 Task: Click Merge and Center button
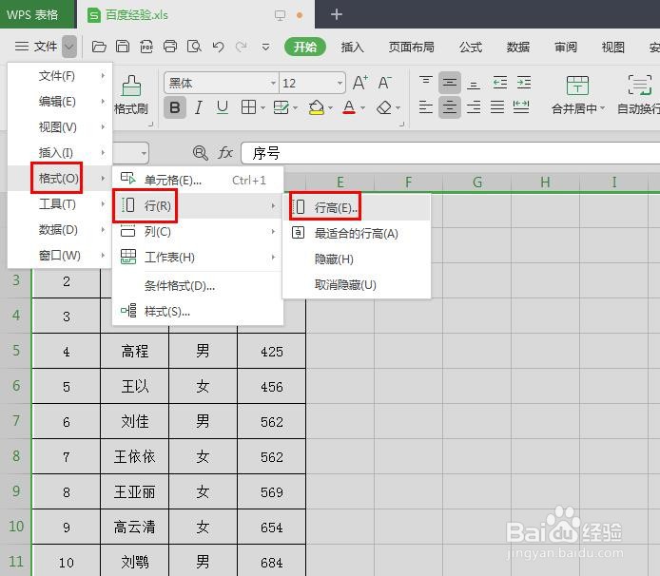coord(577,95)
